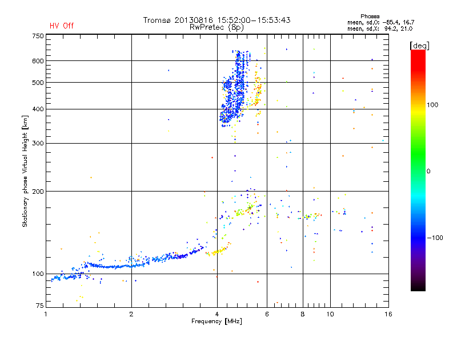Click the red 'HV Off' label
The width and height of the screenshot is (457, 342).
coord(62,26)
